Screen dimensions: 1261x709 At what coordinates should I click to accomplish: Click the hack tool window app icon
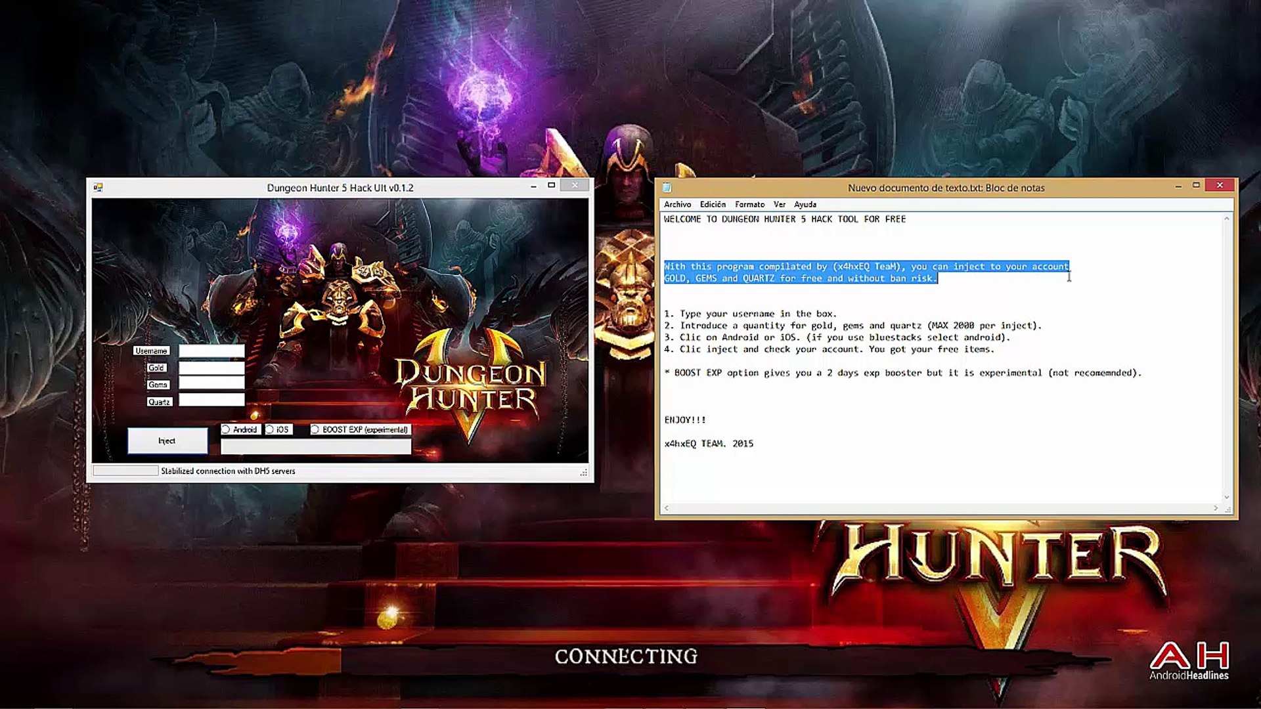click(x=98, y=188)
